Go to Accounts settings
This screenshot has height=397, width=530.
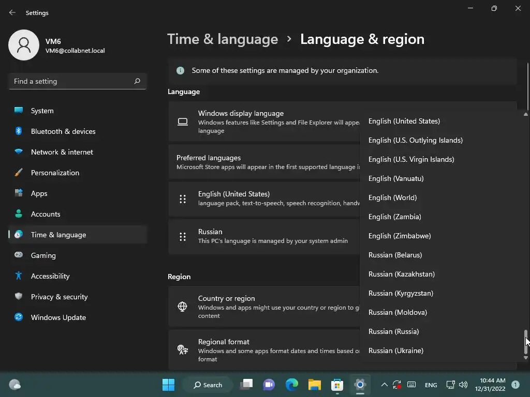tap(78, 214)
